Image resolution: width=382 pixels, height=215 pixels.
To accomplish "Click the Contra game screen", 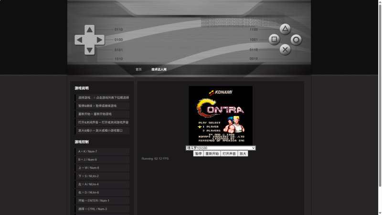I will point(221,116).
